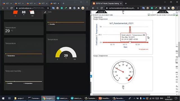
Task: Click the round Temperature gauge dial on blog
Action: pyautogui.click(x=123, y=72)
